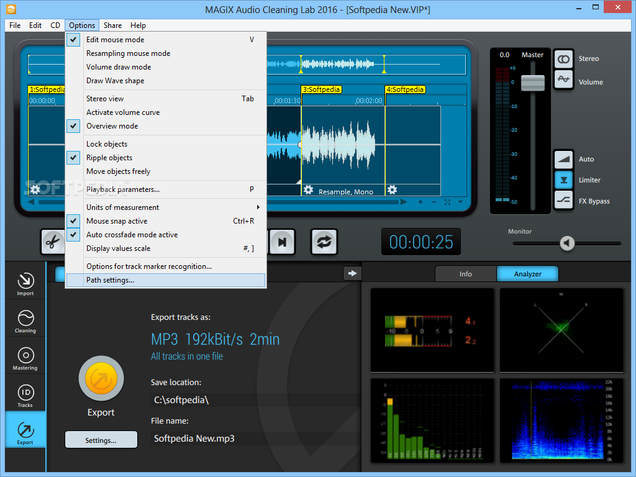Open the Tracks section in sidebar
636x477 pixels.
pos(25,396)
